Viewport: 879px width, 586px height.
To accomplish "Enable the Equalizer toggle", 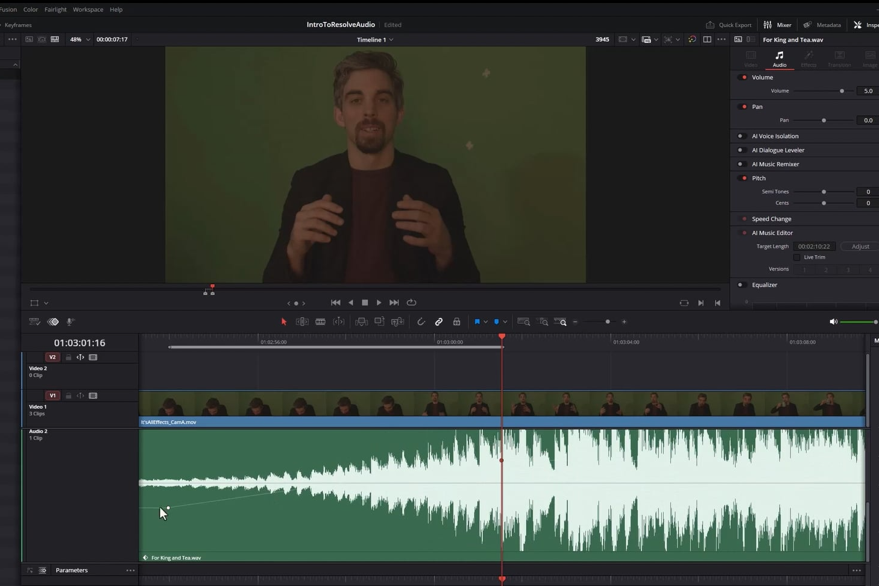I will pos(742,285).
